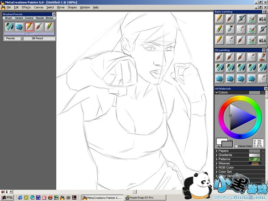
Task: Open the Canvas menu
Action: tap(38, 8)
